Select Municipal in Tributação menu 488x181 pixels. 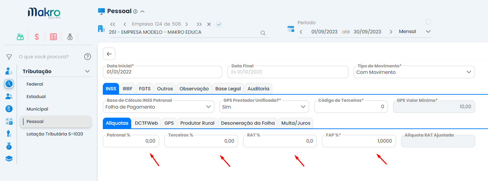pos(38,109)
